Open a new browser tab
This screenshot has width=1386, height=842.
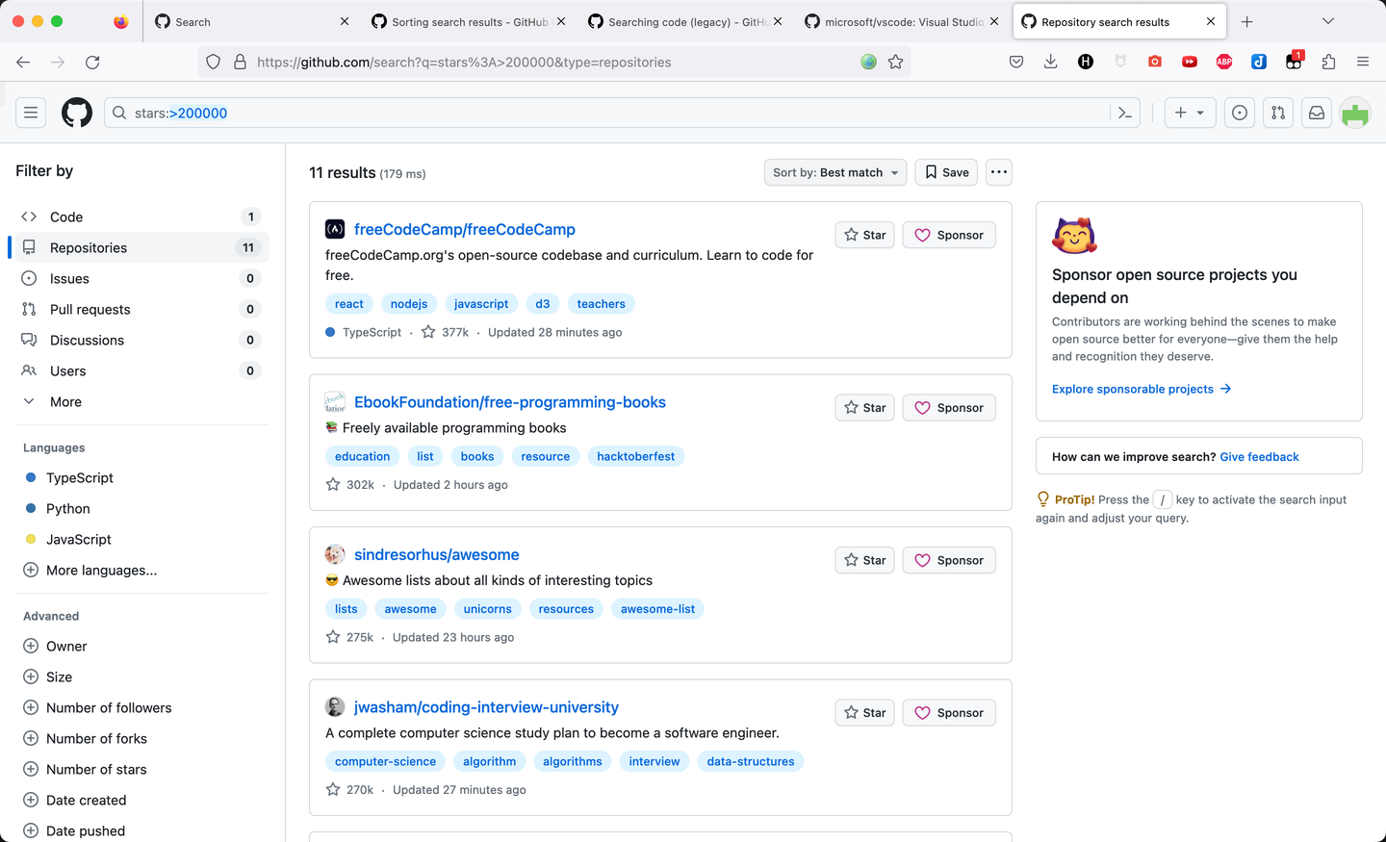pos(1247,21)
